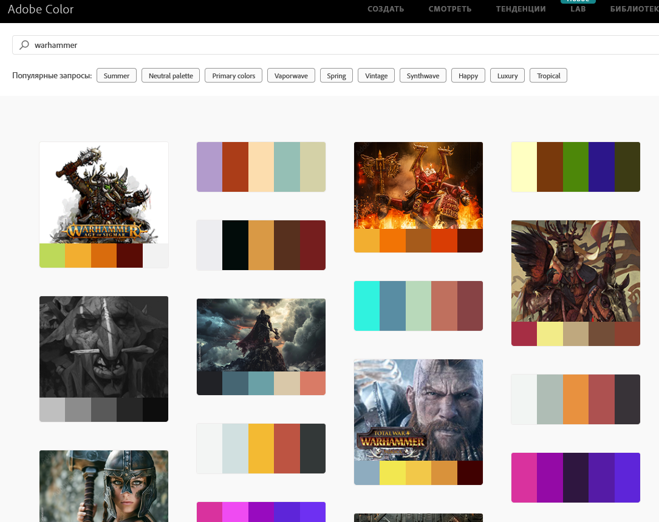This screenshot has width=659, height=522.
Task: Select the Primary colors popular query
Action: (x=234, y=76)
